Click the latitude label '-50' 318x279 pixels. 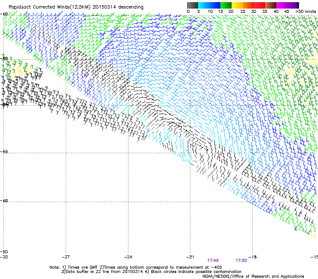(4, 252)
